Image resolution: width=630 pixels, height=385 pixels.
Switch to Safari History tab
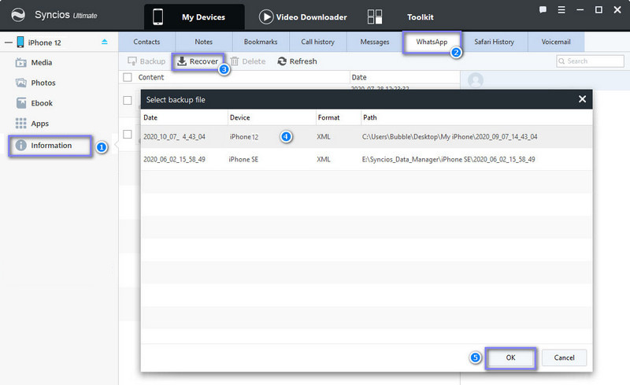click(495, 42)
